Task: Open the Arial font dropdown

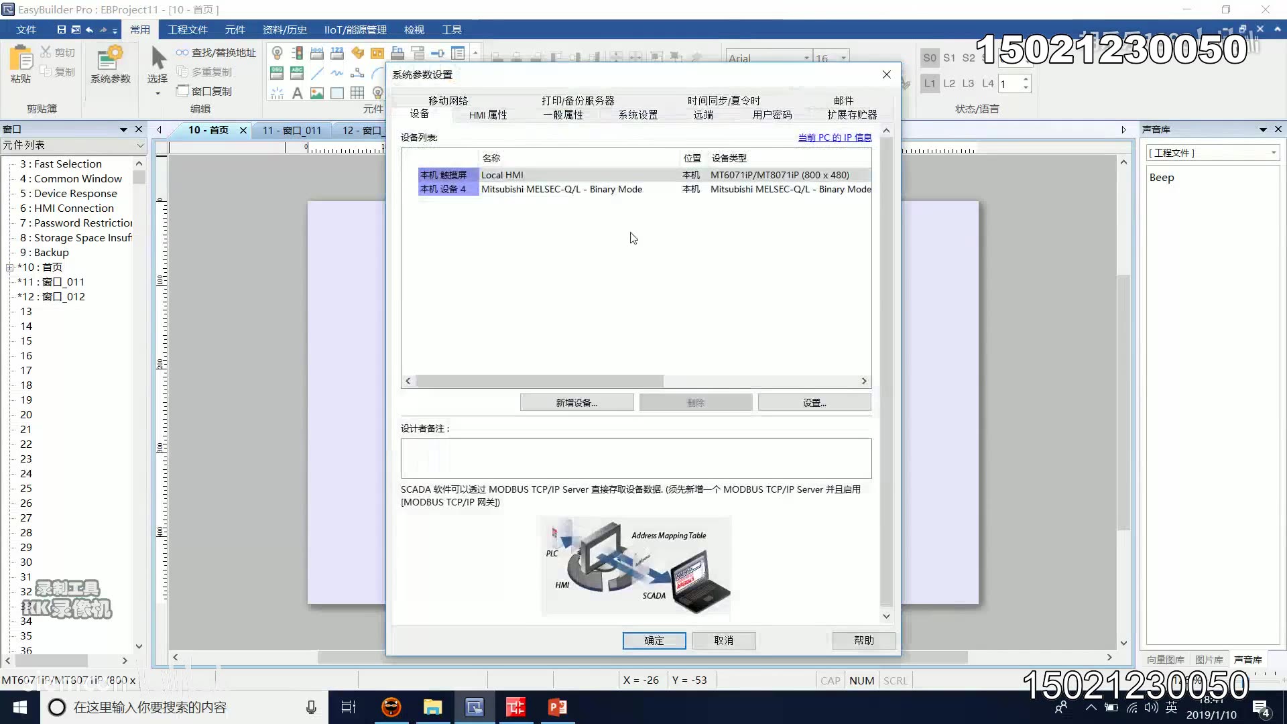Action: point(808,57)
